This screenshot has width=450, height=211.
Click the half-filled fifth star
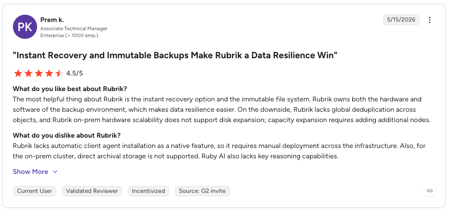59,73
